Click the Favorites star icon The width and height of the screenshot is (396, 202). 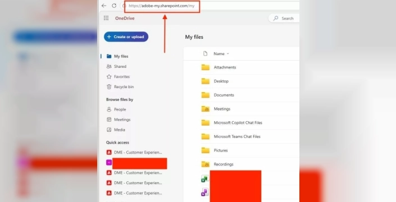[x=109, y=76]
